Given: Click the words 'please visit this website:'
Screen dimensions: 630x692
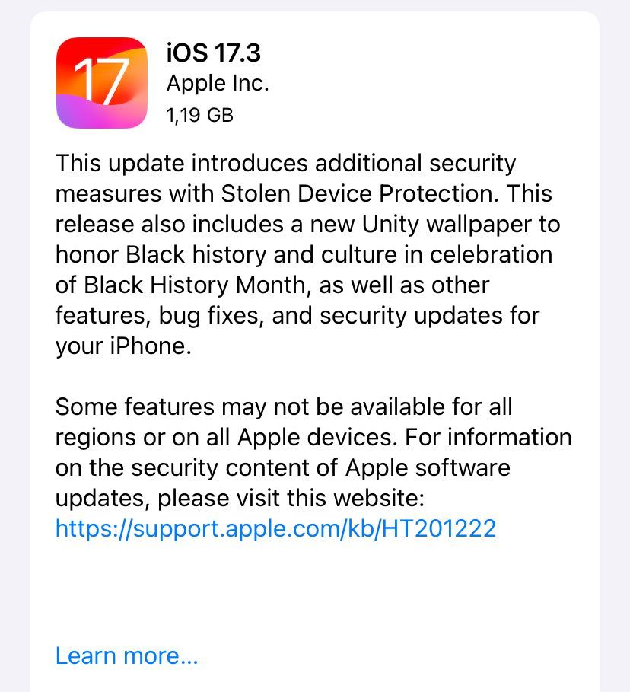Looking at the screenshot, I should click(291, 499).
